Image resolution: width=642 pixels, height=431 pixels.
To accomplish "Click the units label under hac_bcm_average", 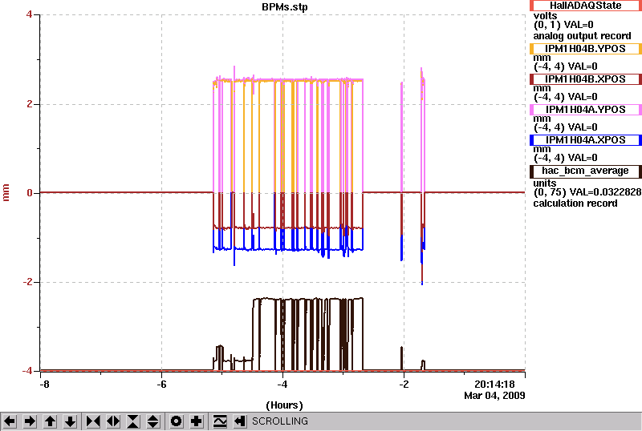I will pos(545,183).
